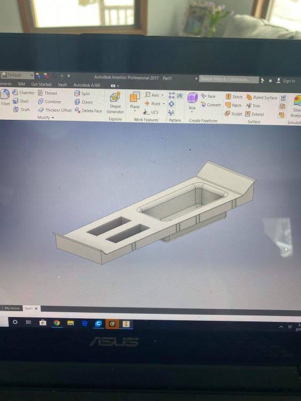301x401 pixels.
Task: Click the Sign In button
Action: point(285,81)
